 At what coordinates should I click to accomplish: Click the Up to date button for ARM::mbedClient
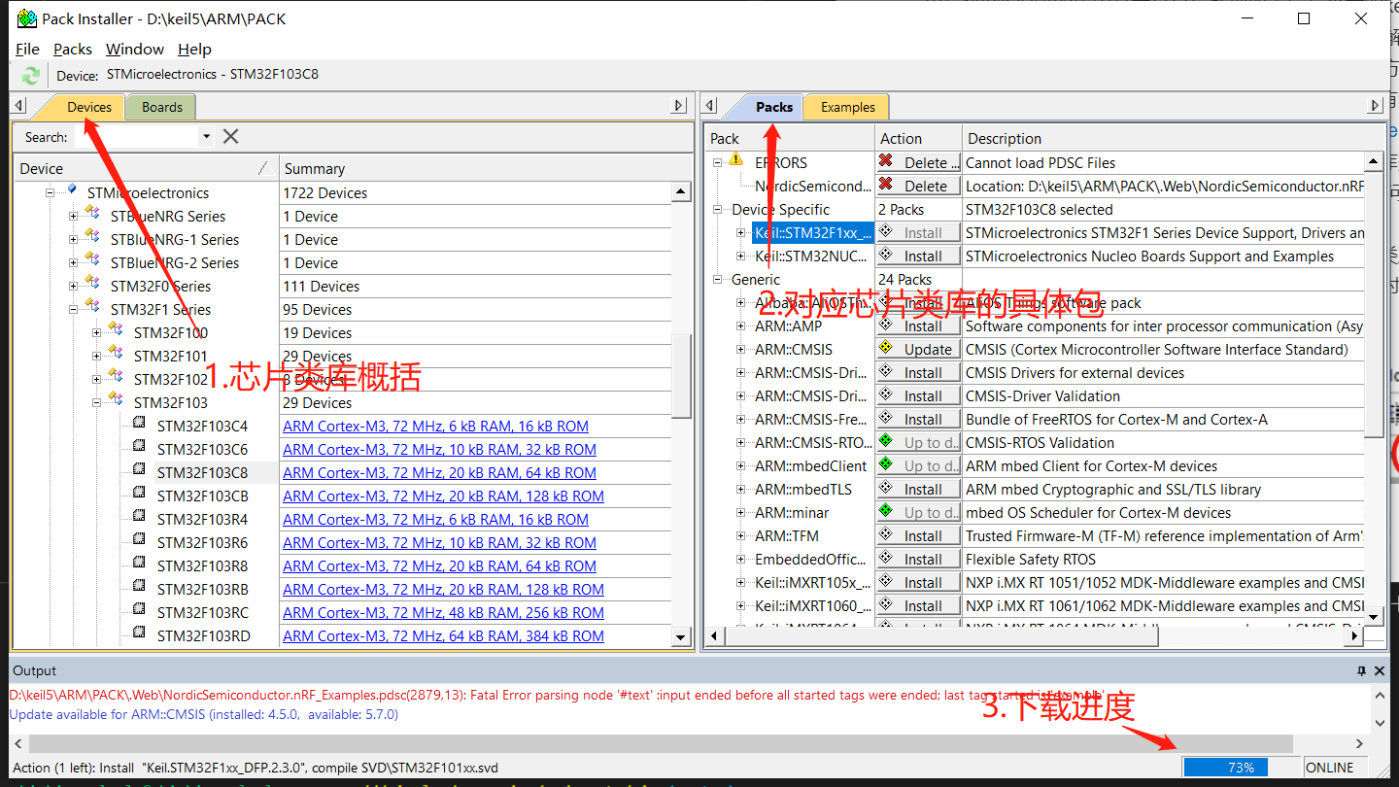[x=918, y=465]
